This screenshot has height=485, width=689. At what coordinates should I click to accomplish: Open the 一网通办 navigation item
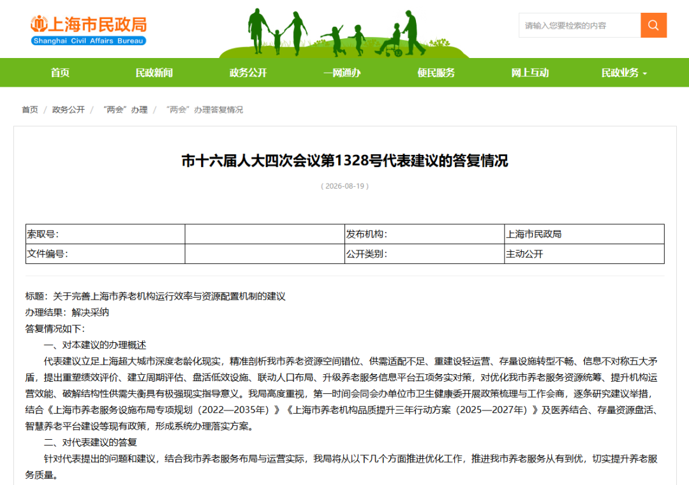click(x=342, y=73)
